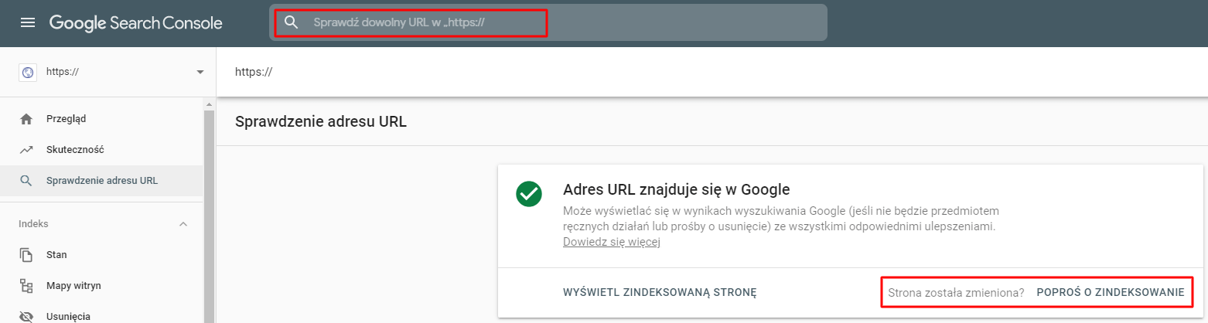1208x323 pixels.
Task: Follow the Dowiedz się więcej link
Action: click(x=611, y=242)
